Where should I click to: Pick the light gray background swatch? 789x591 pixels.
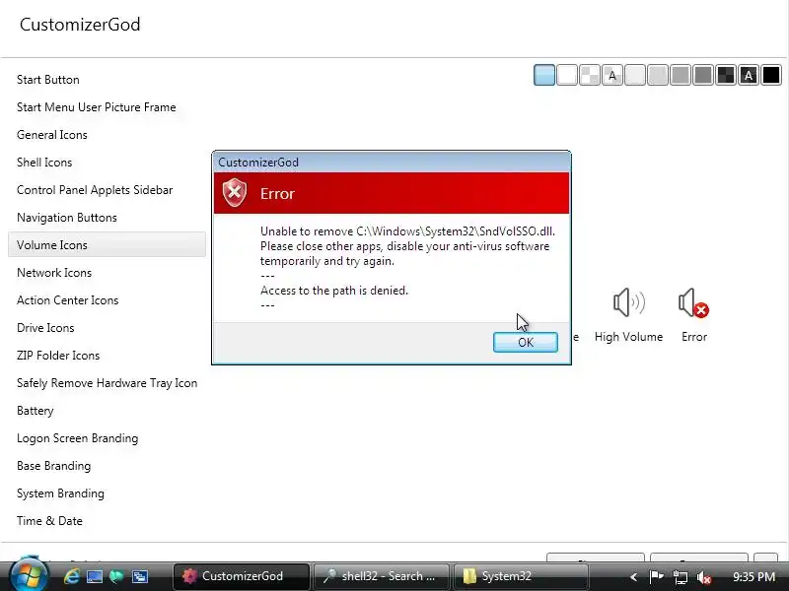pos(658,76)
